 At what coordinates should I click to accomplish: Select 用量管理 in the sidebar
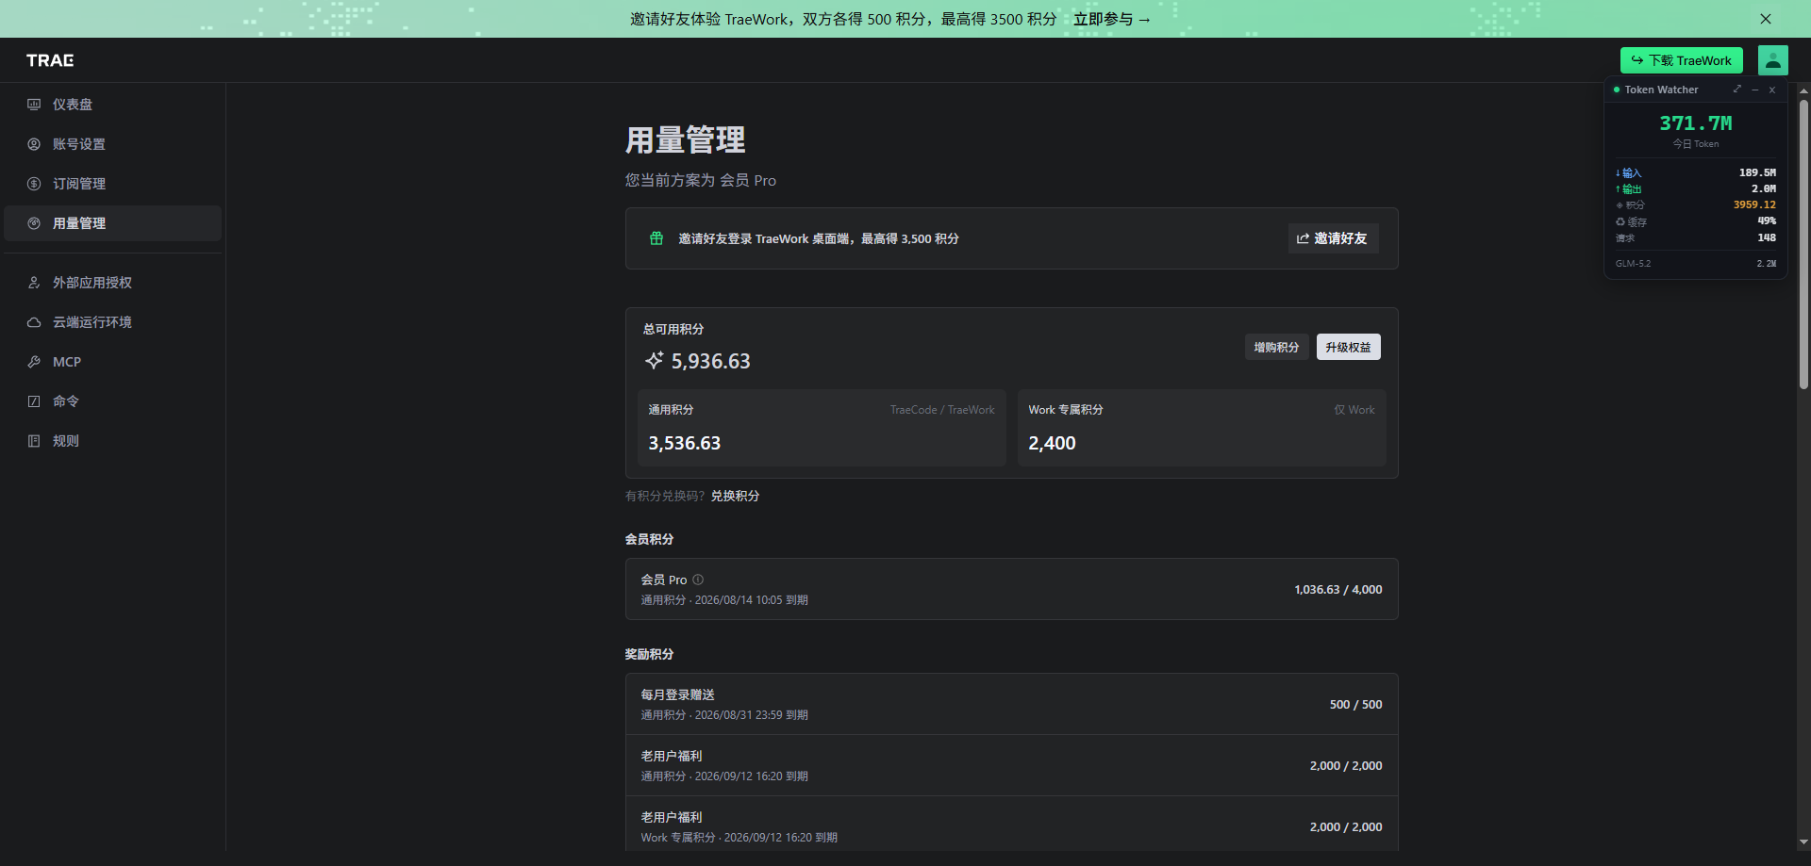112,223
